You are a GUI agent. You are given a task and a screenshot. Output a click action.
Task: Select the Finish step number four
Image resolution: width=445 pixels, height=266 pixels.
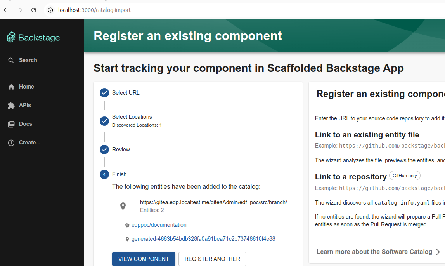[104, 174]
